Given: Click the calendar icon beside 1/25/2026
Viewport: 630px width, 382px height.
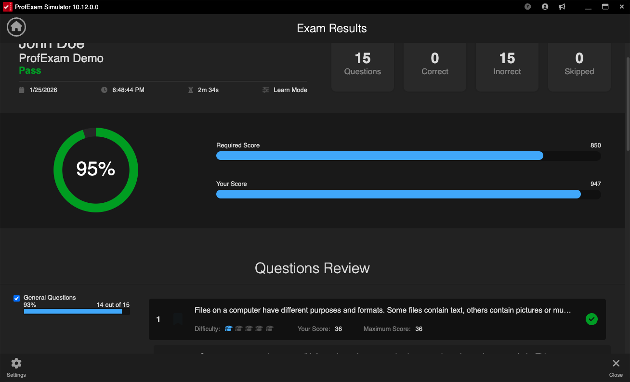Looking at the screenshot, I should 21,90.
